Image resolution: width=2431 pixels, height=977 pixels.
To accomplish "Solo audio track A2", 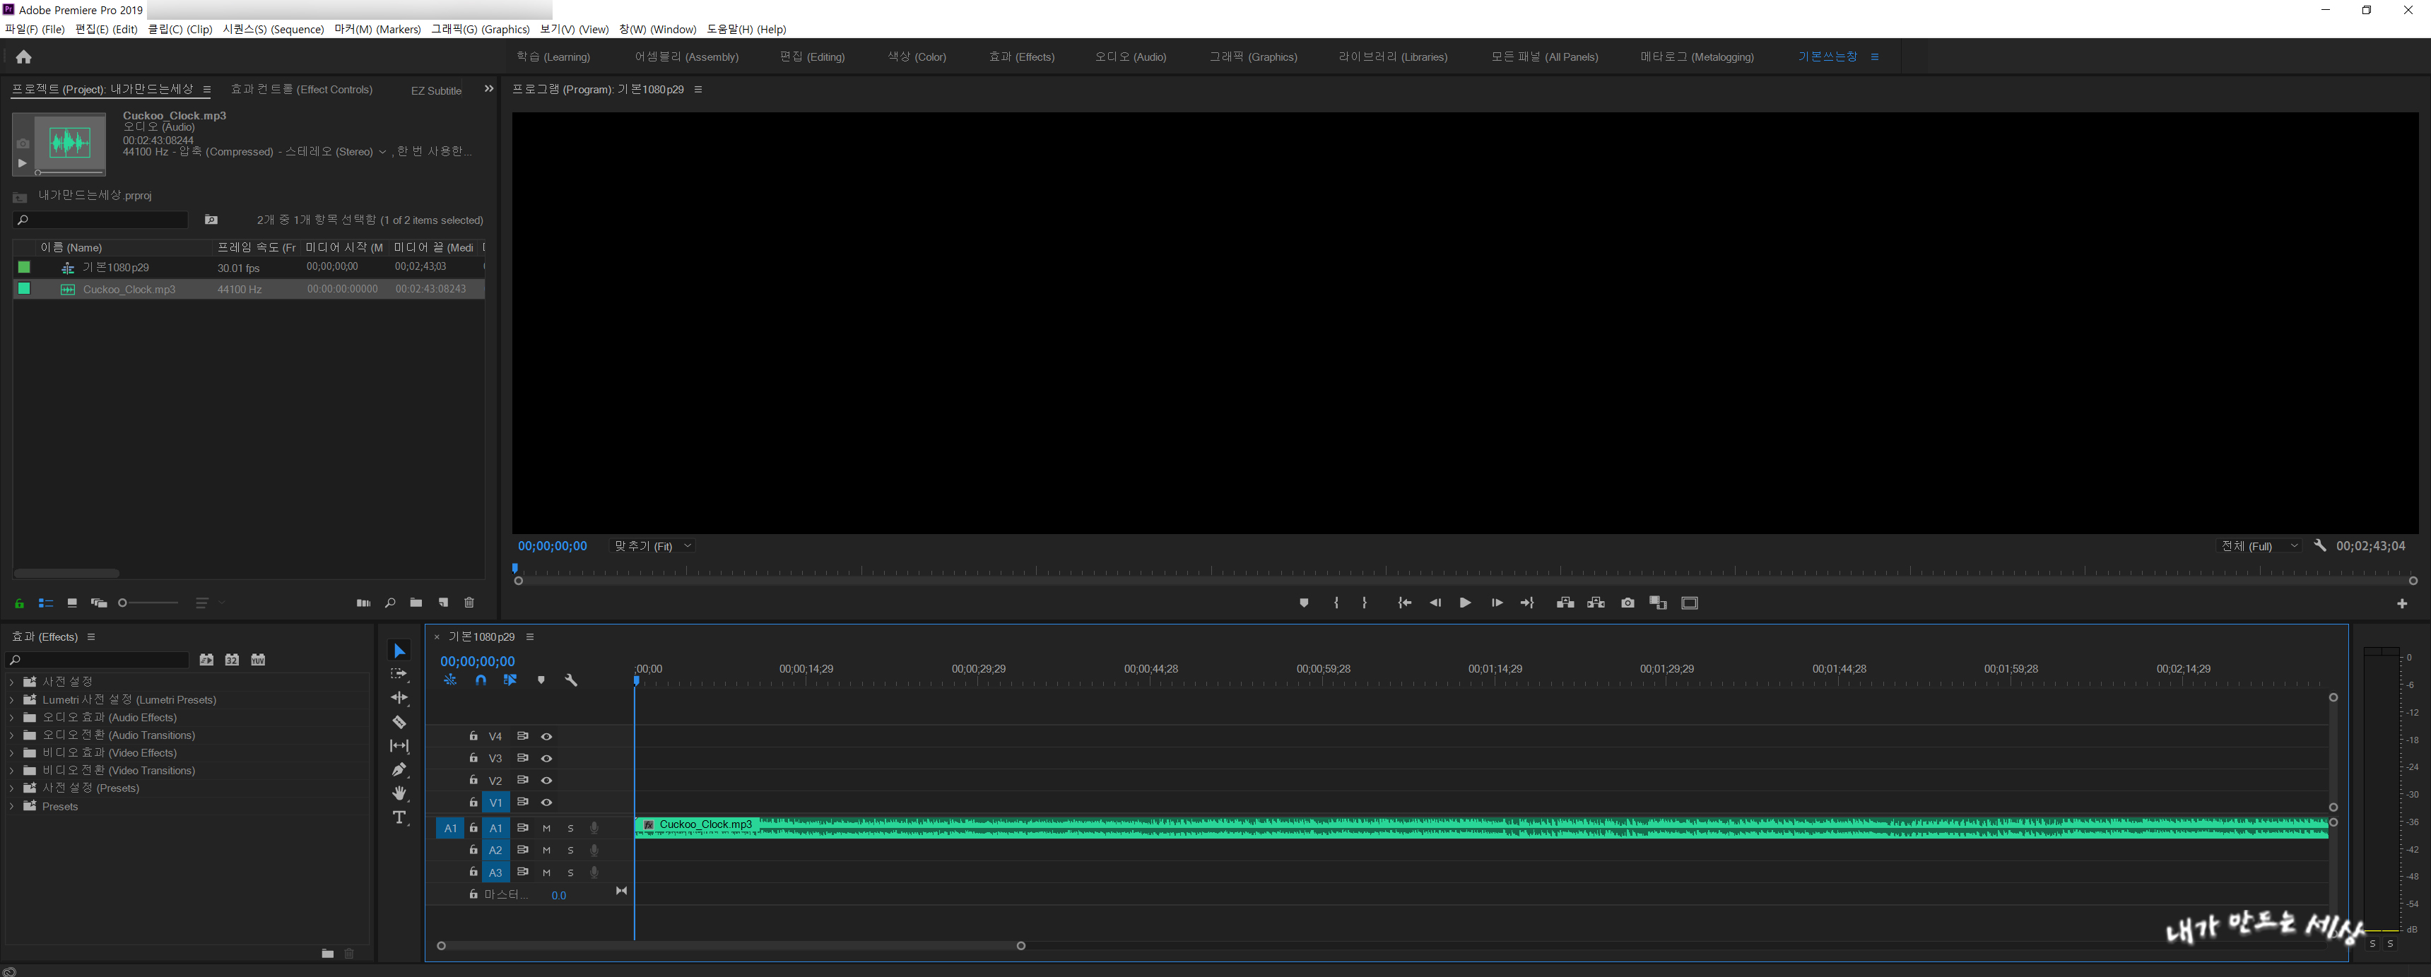I will tap(570, 851).
